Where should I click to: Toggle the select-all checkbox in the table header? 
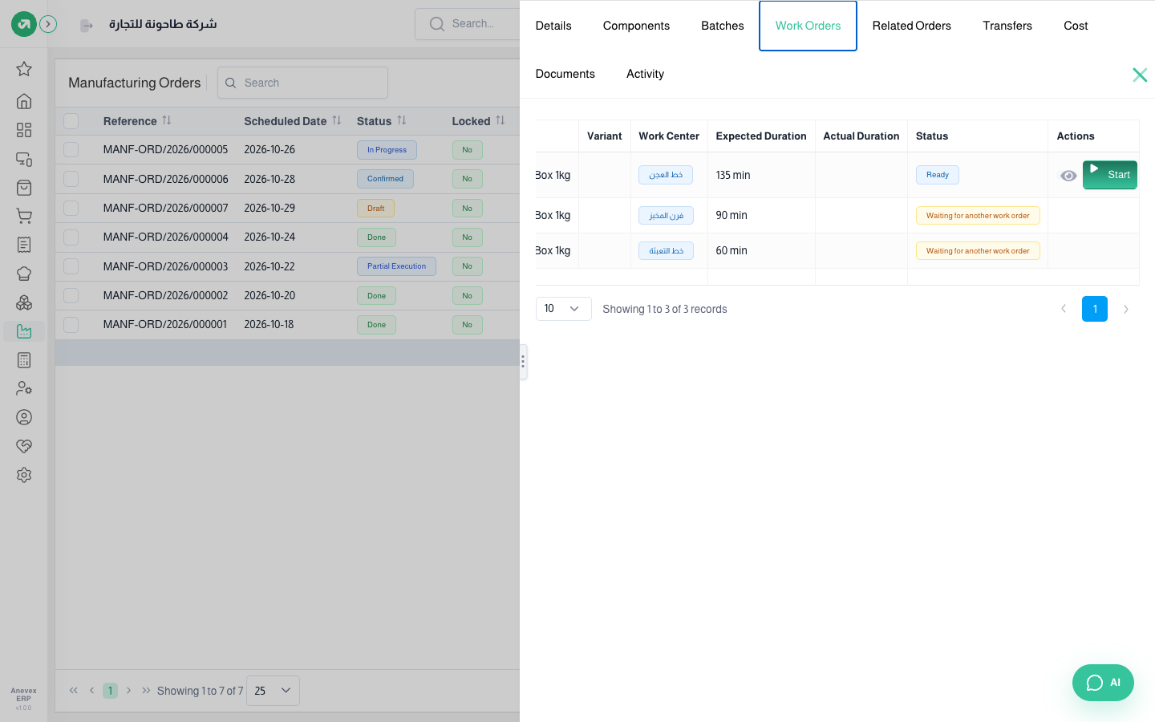(x=71, y=121)
